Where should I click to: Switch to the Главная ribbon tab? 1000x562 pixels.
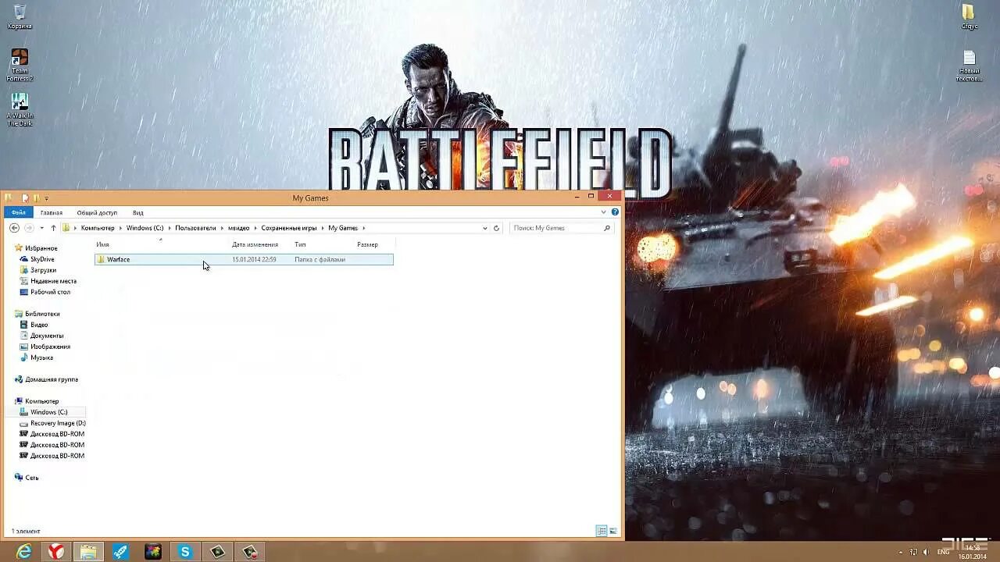click(52, 212)
